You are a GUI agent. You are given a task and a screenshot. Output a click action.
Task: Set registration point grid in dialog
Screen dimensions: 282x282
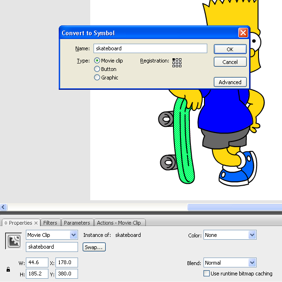pos(177,63)
